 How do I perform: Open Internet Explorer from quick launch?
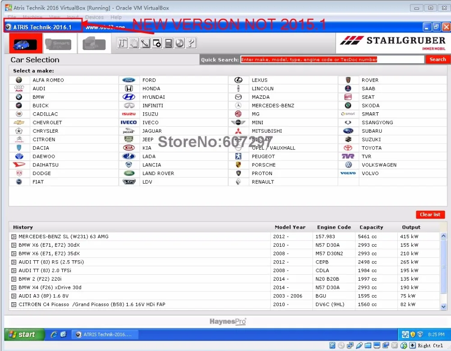point(54,334)
